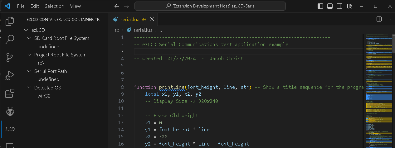Toggle the bottom panel layout icon
This screenshot has width=395, height=148.
click(x=330, y=6)
